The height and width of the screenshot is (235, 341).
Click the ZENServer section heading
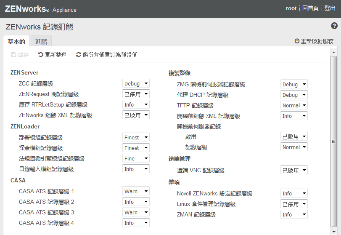click(x=24, y=72)
